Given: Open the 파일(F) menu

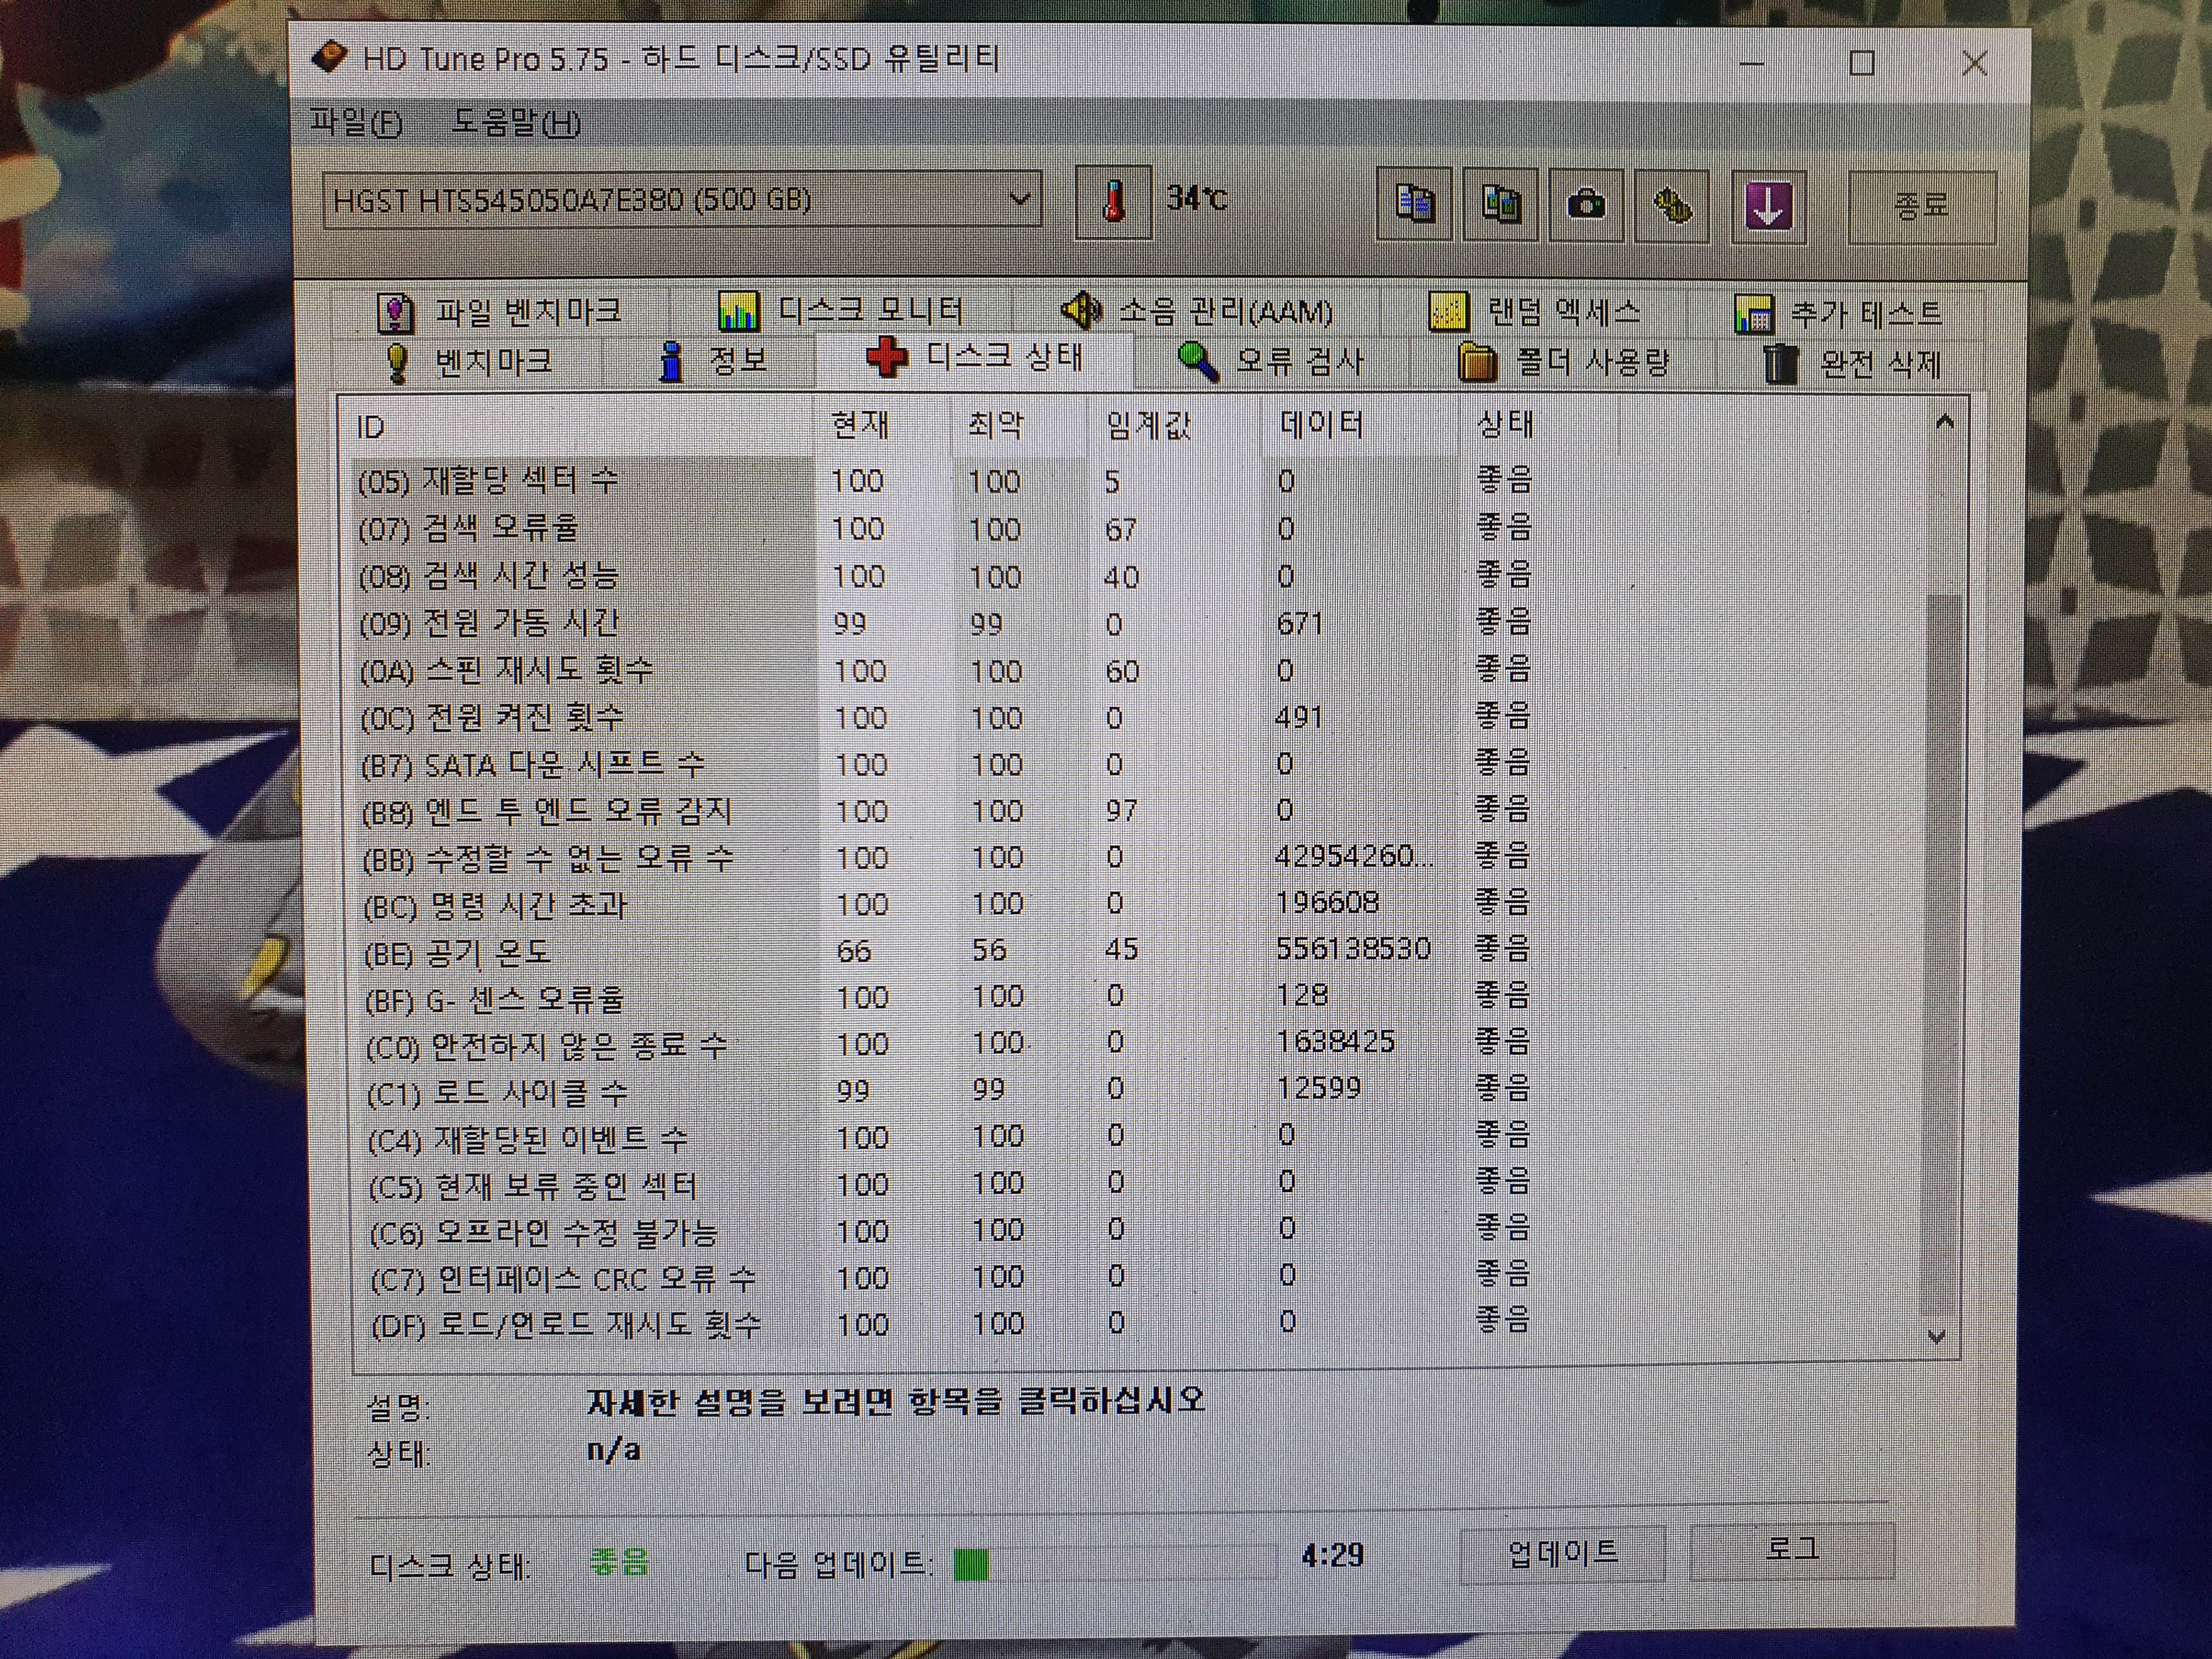Looking at the screenshot, I should 356,122.
